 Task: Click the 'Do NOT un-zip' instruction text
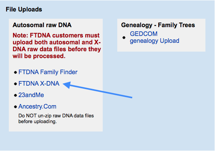click(x=56, y=119)
